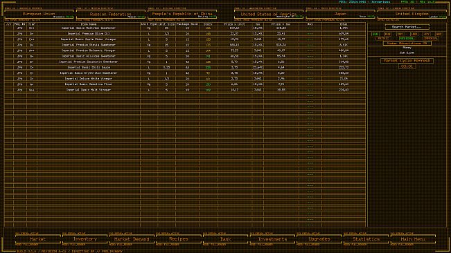
Task: Open the United Kingdom market
Action: (412, 14)
